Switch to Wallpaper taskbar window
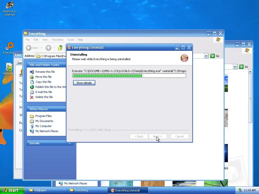The width and height of the screenshot is (259, 194). tap(47, 190)
